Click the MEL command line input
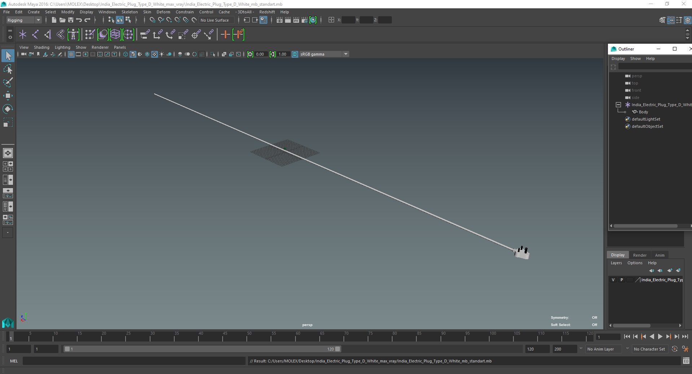The height and width of the screenshot is (374, 692). 134,361
